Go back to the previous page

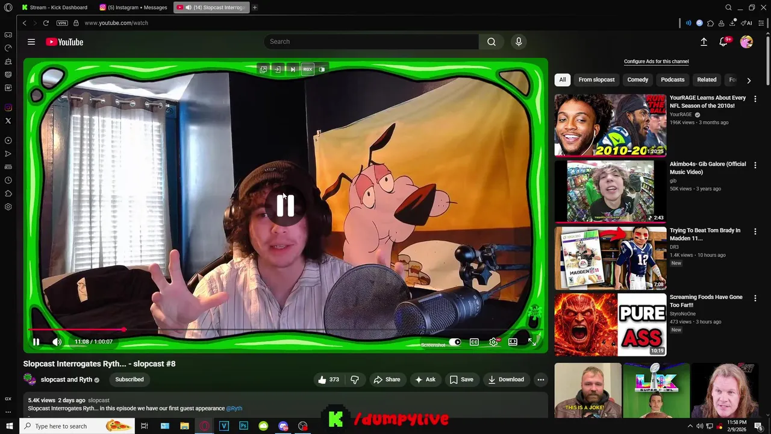(x=24, y=23)
